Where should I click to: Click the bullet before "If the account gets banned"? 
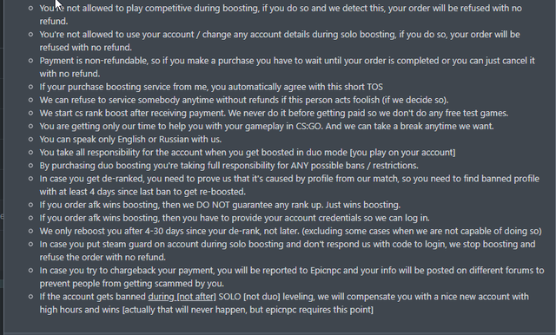pyautogui.click(x=31, y=297)
